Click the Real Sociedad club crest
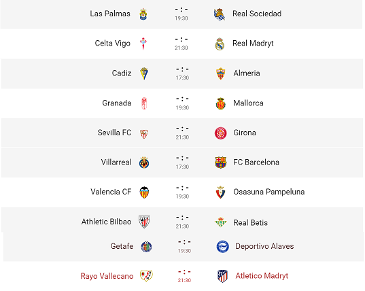This screenshot has height=291, width=365. pos(220,14)
